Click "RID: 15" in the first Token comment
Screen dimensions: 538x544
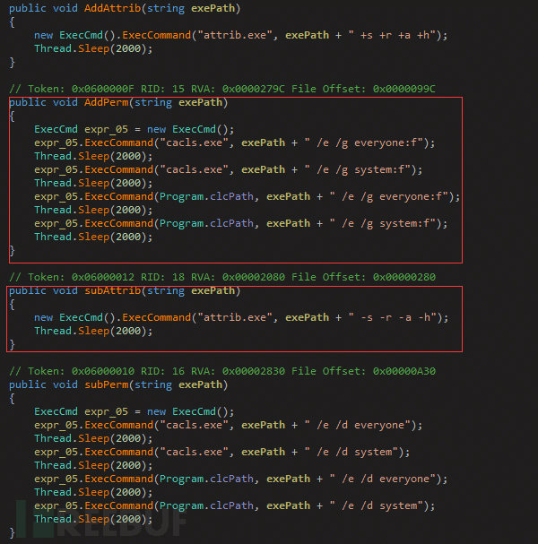click(162, 89)
